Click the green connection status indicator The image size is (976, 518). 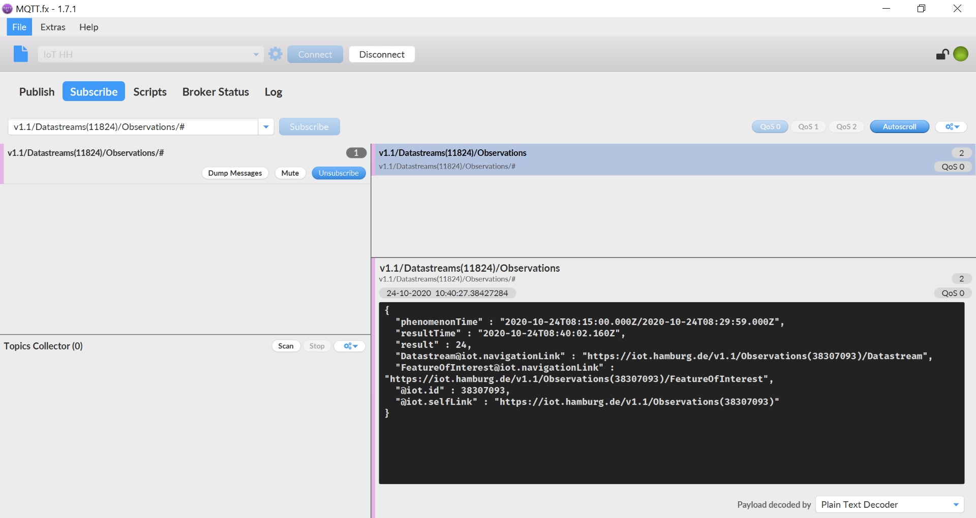pyautogui.click(x=961, y=54)
